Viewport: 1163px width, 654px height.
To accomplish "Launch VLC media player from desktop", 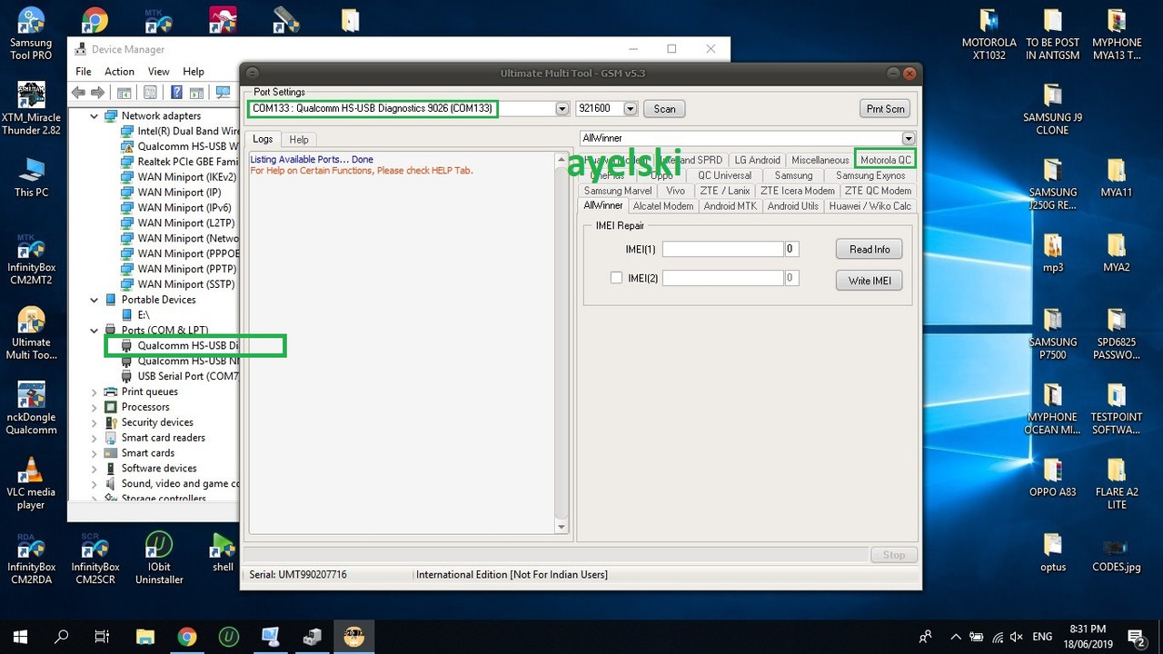I will pyautogui.click(x=31, y=483).
